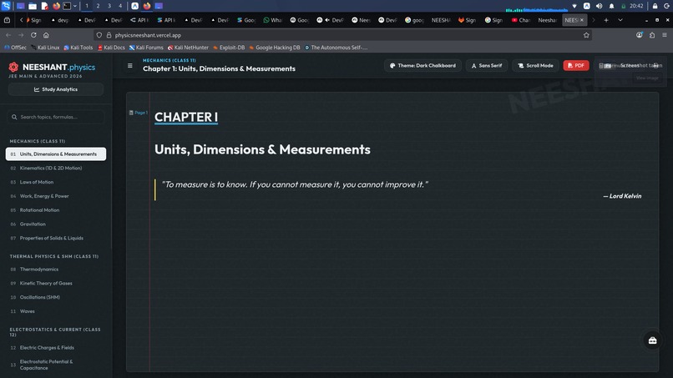The height and width of the screenshot is (378, 673).
Task: Select Electric Charges & Fields chapter
Action: click(x=56, y=347)
